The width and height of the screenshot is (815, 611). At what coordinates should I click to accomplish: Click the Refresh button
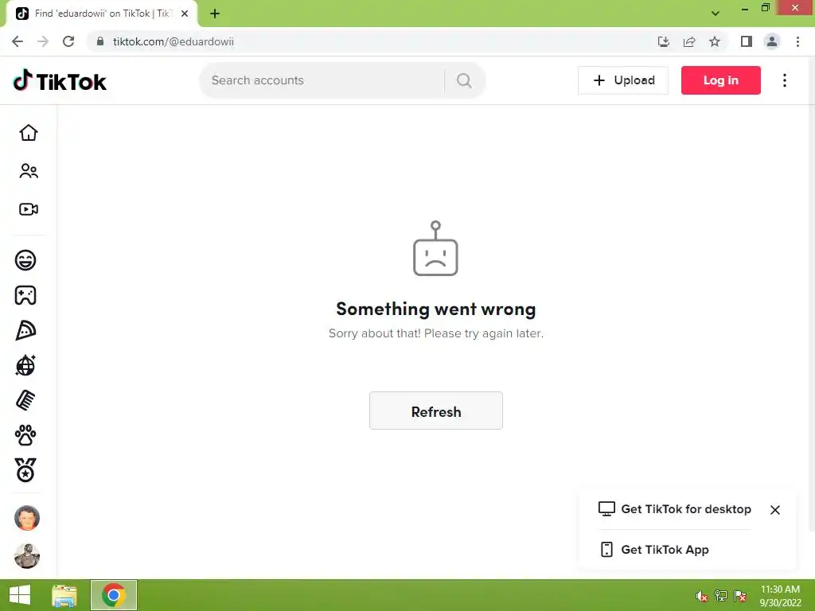coord(435,411)
